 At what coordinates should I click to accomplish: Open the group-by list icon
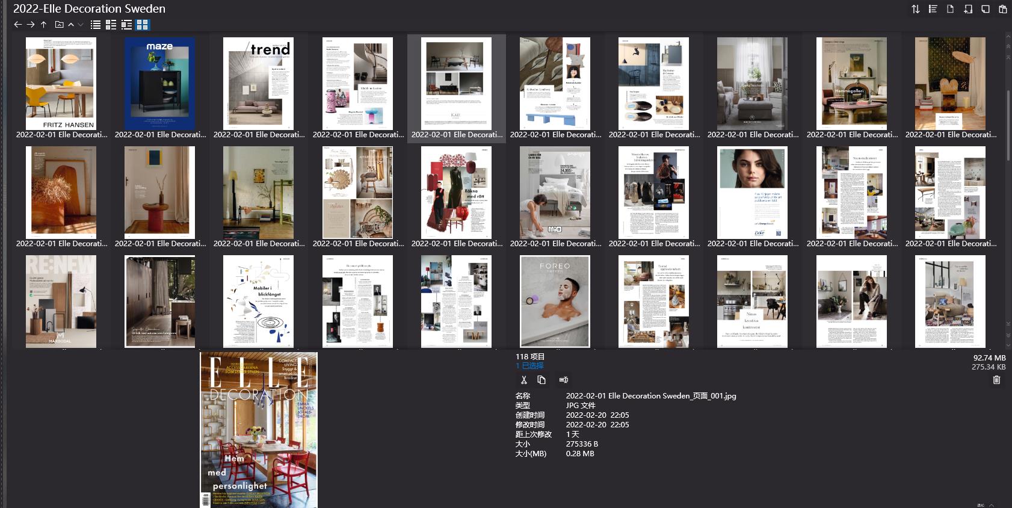[x=933, y=9]
